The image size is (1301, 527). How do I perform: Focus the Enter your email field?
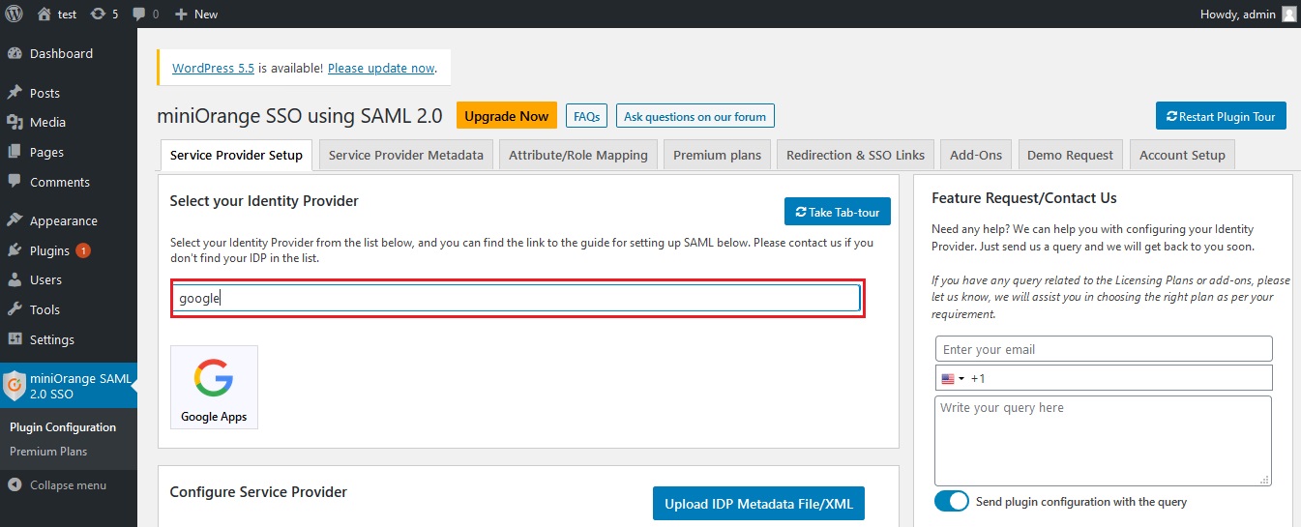point(1104,349)
